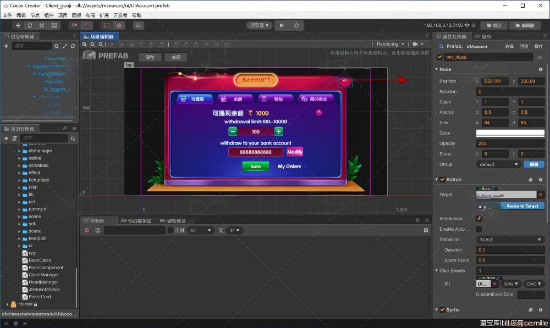
Task: Select the scale transform tool
Action: pyautogui.click(x=42, y=25)
